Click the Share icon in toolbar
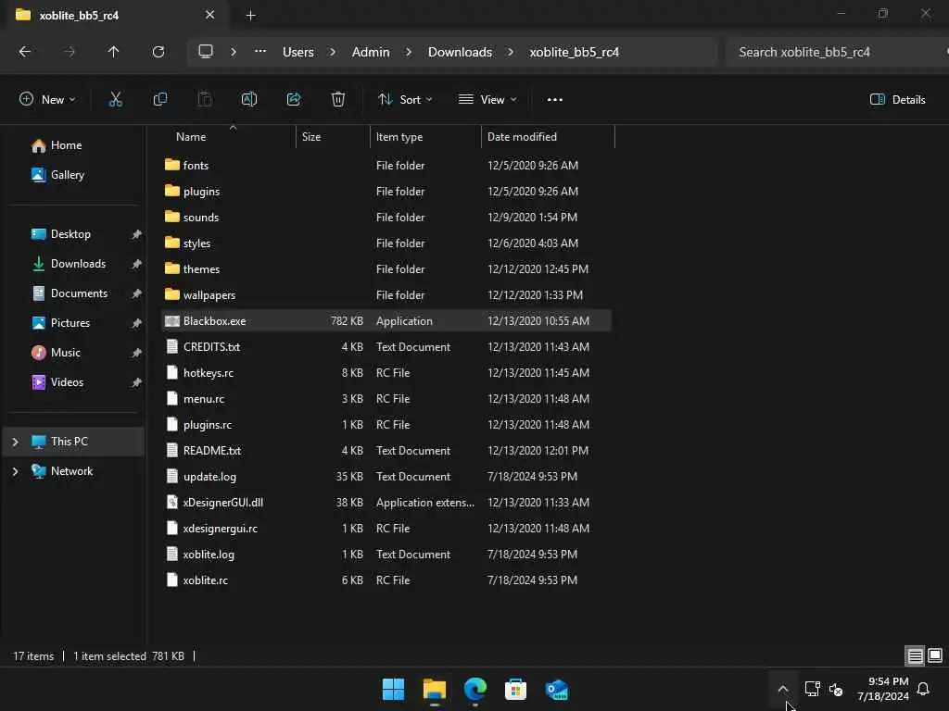949x711 pixels. click(x=294, y=99)
